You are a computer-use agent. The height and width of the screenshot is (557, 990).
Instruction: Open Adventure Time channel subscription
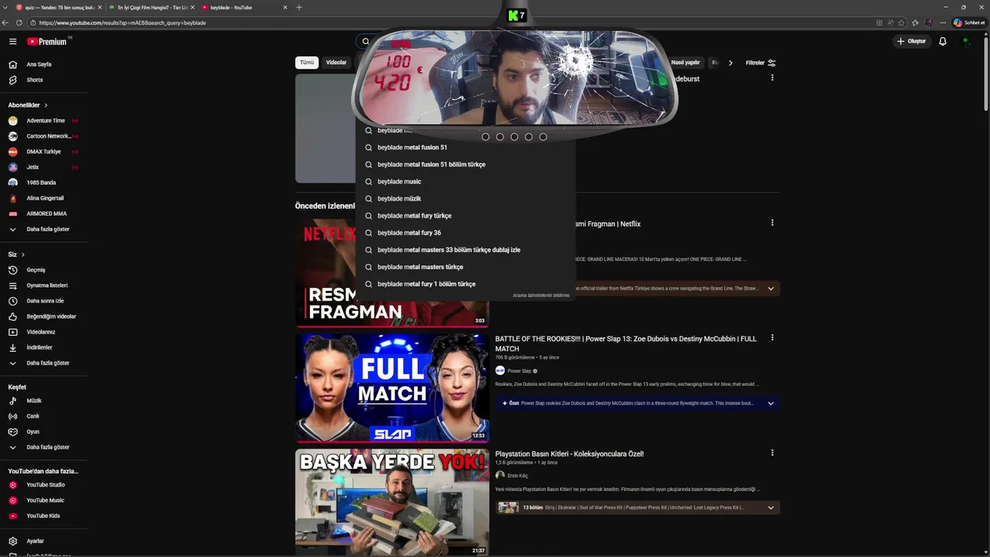click(44, 121)
